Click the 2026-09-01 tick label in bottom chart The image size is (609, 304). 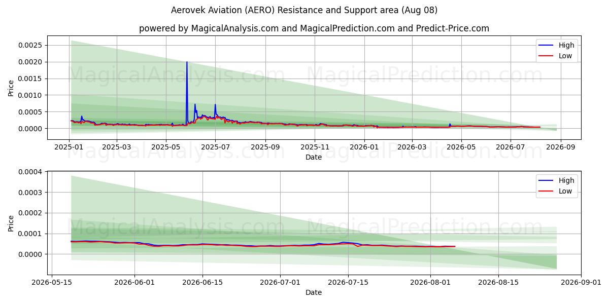tap(581, 283)
